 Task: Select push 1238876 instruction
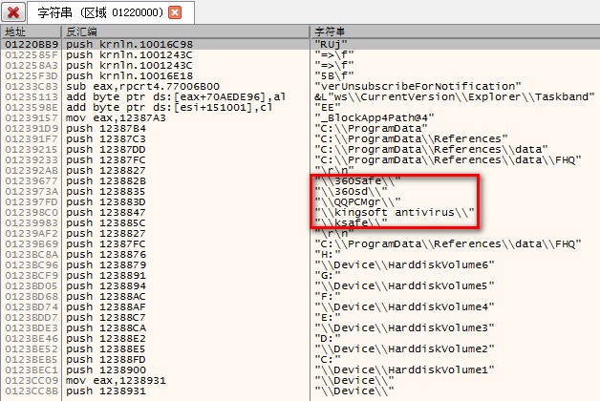coord(106,254)
